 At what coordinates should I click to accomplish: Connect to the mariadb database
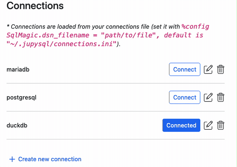[x=184, y=70]
